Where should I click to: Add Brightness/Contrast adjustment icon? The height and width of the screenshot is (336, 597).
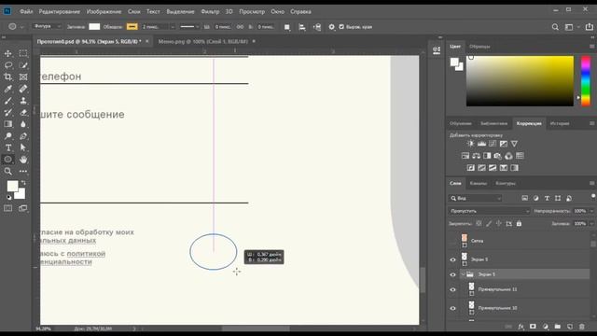click(x=470, y=144)
